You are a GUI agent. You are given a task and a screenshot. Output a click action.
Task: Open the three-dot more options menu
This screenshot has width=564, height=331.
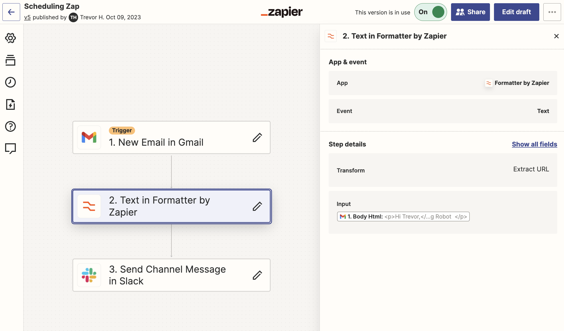(552, 12)
